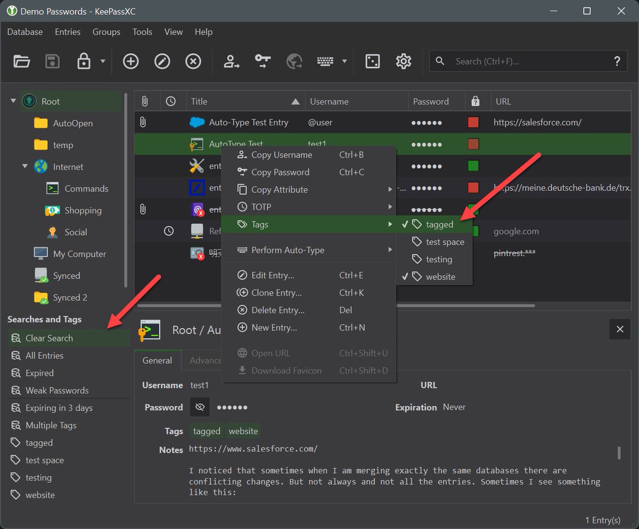Expand the Perform Auto-Type submenu
639x529 pixels.
[309, 250]
